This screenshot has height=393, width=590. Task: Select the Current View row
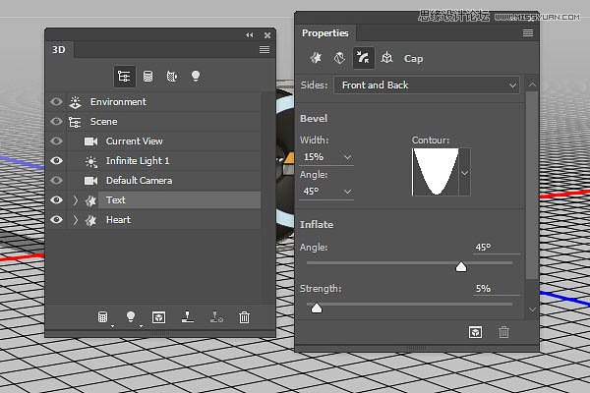point(153,141)
